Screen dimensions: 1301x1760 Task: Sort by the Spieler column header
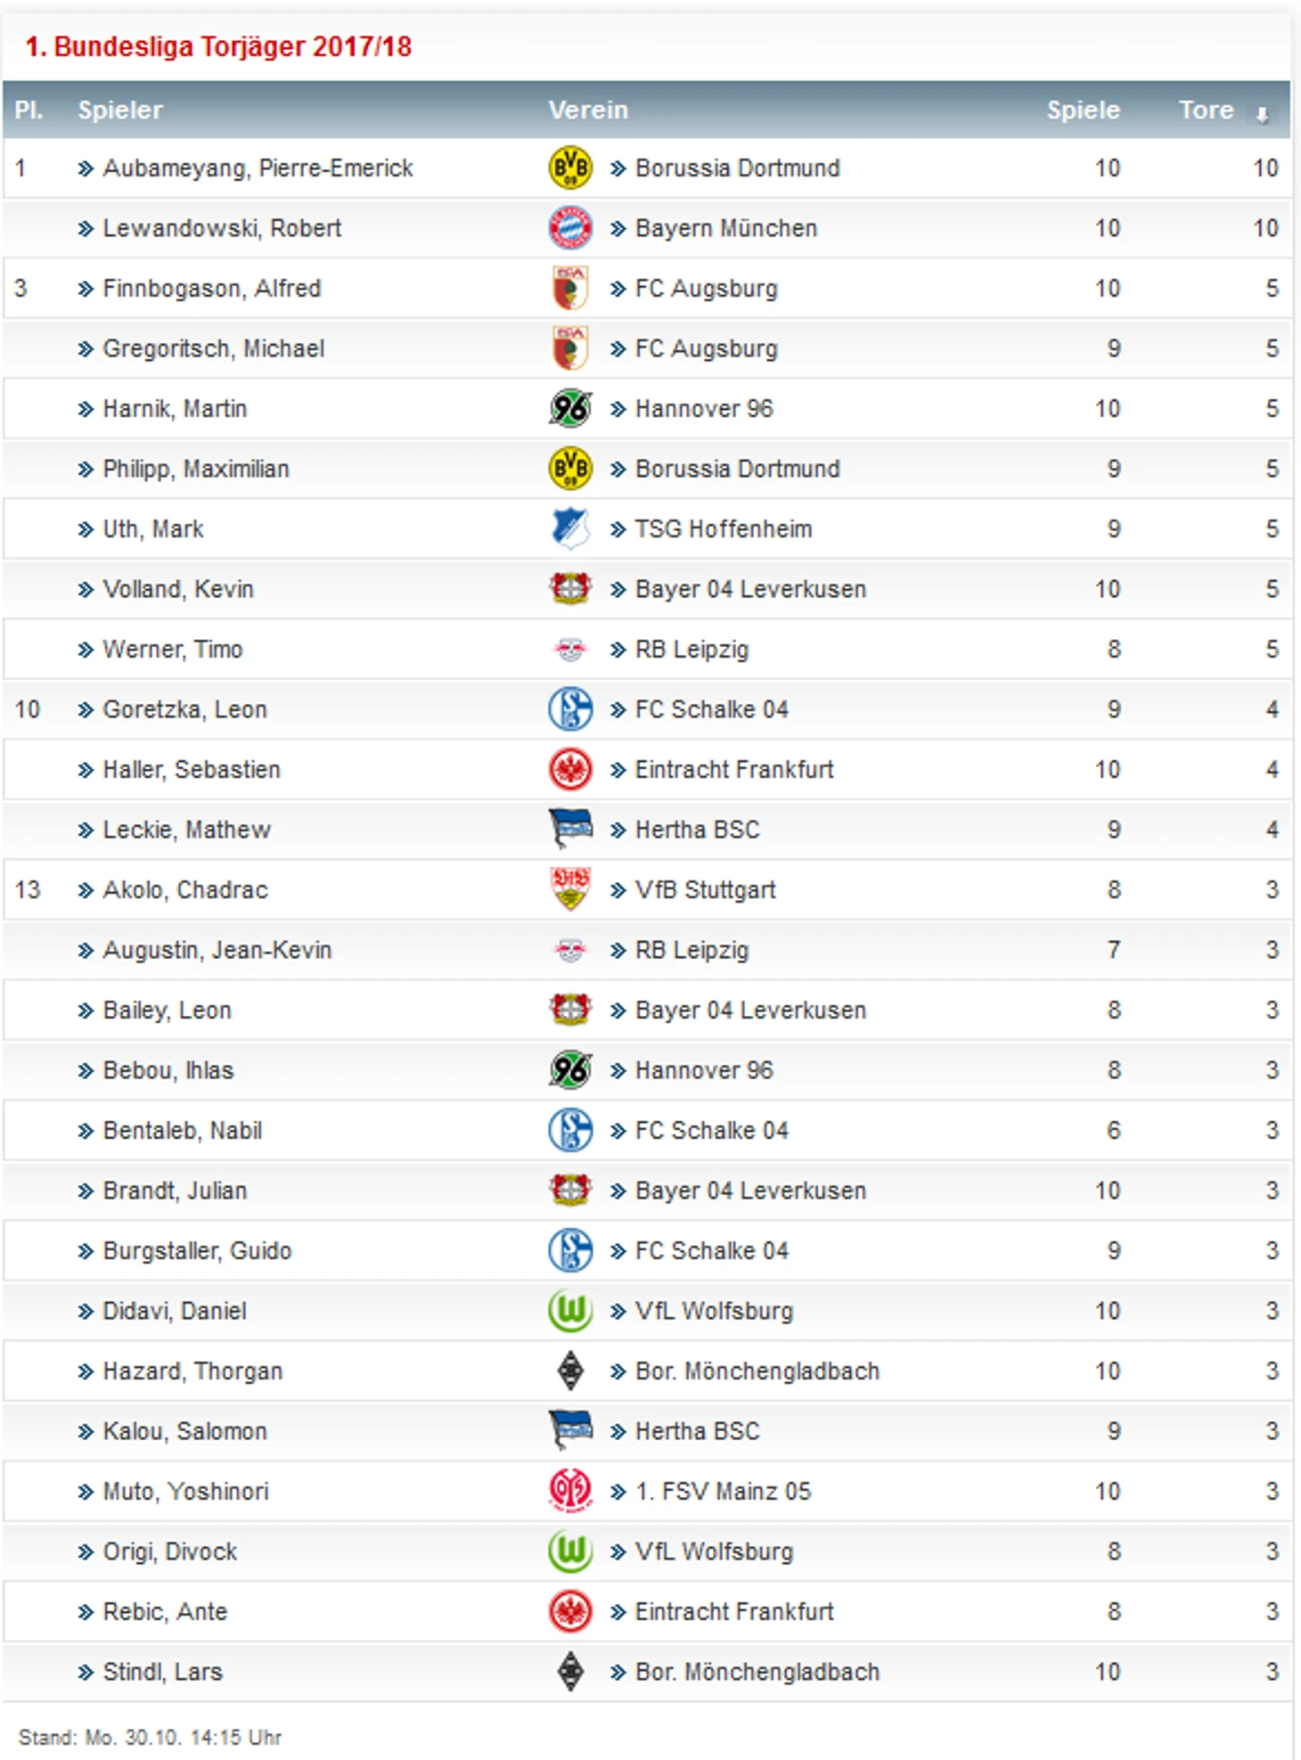point(120,110)
